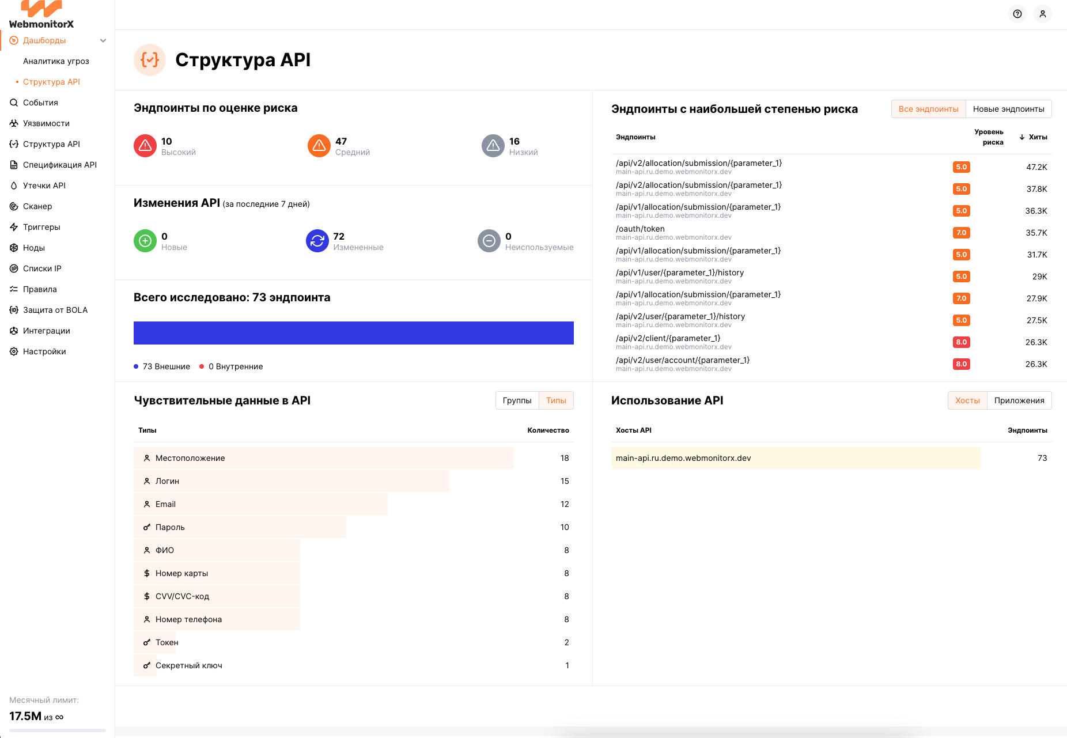Screen dimensions: 1067x738
Task: Open main-api.ru.demo.webmonitorx.dev host row
Action: [831, 458]
